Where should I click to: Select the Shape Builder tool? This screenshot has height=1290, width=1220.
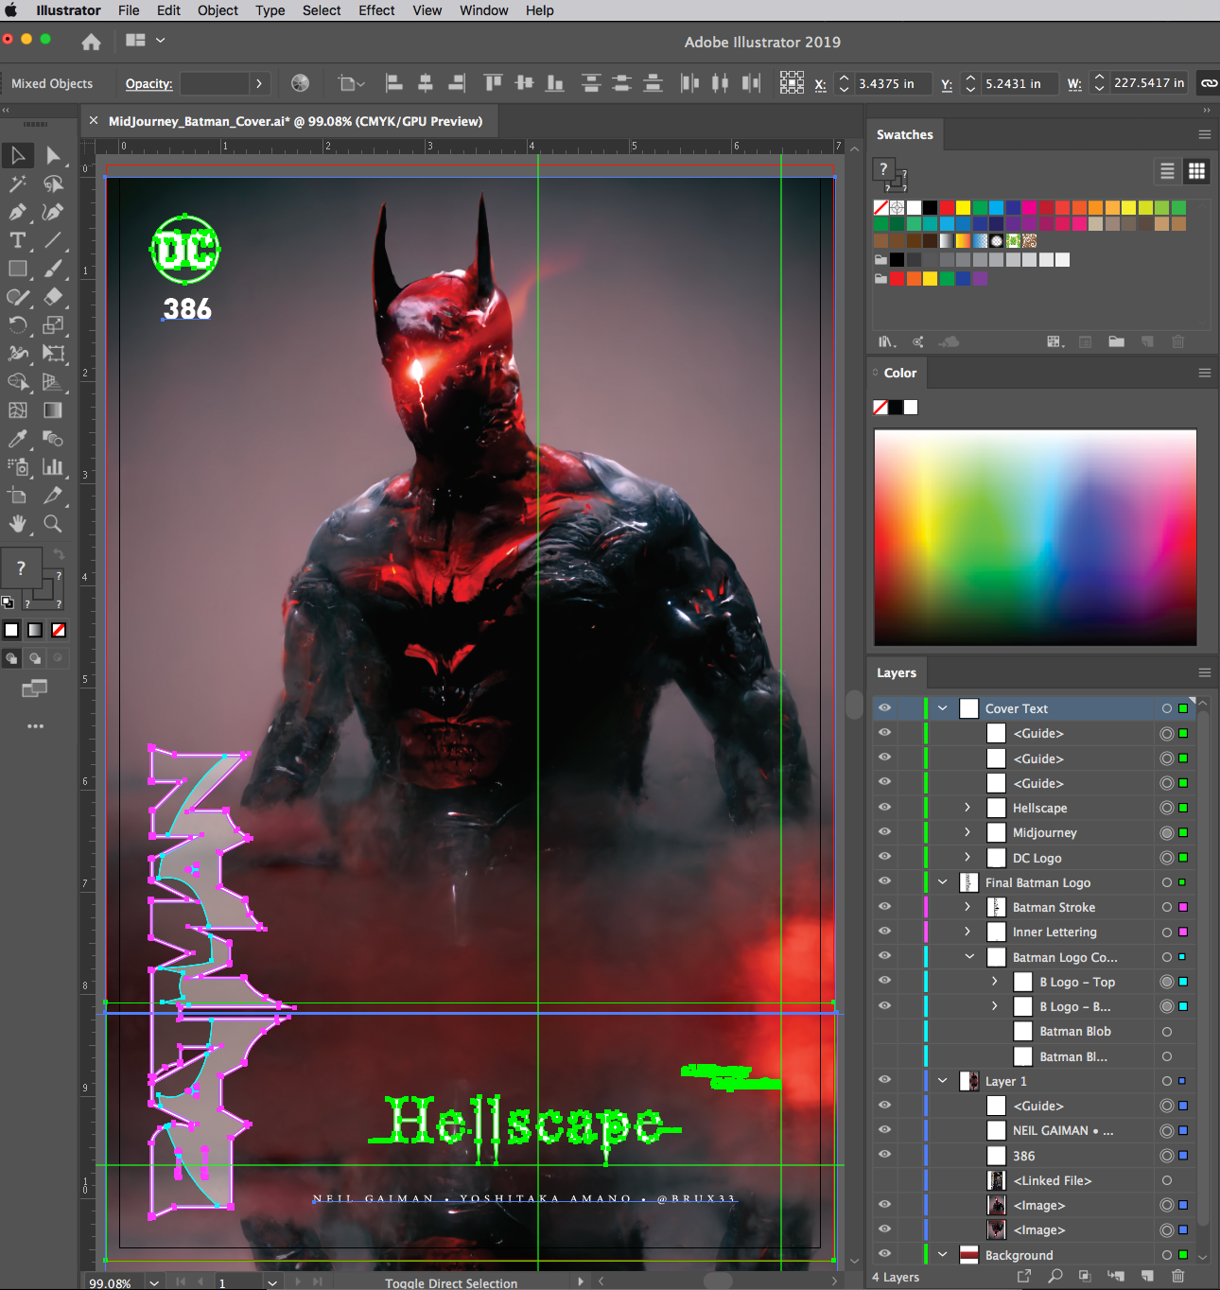point(18,382)
